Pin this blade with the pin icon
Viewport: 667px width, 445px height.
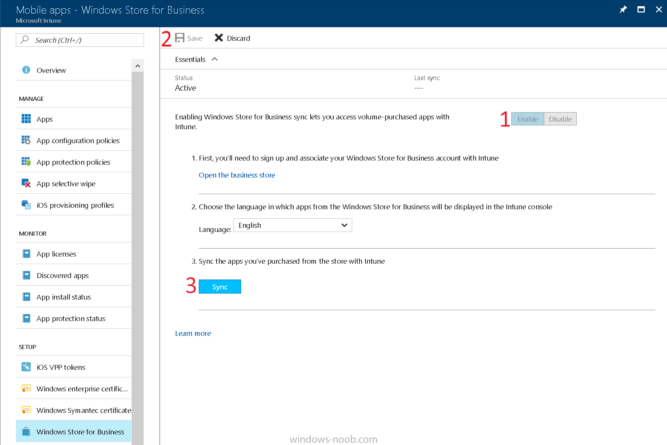tap(623, 9)
